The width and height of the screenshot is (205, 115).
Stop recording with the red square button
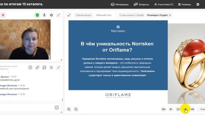[x=3, y=15]
